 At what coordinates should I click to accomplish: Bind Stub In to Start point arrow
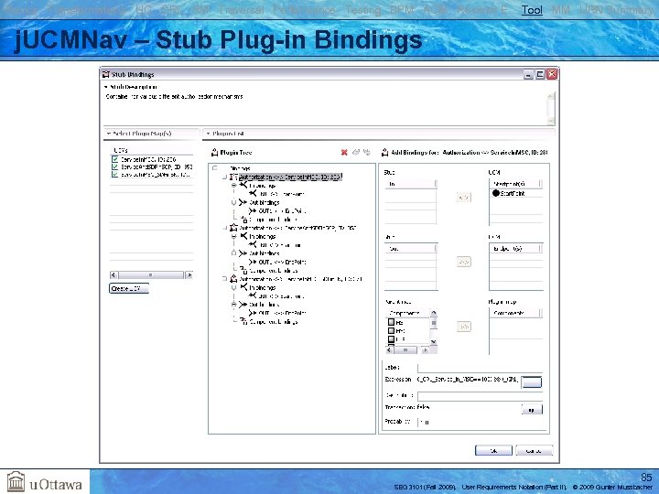tap(463, 197)
